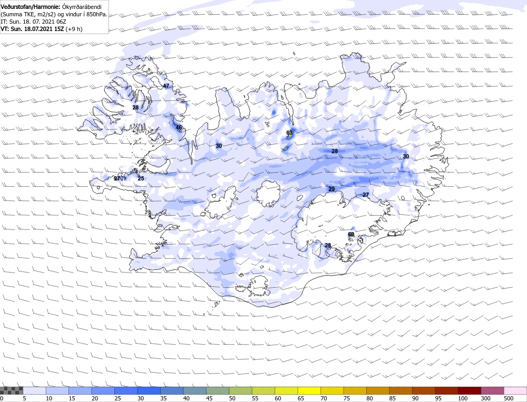Click the 27 value next to the 25
The width and height of the screenshot is (527, 402).
(117, 178)
